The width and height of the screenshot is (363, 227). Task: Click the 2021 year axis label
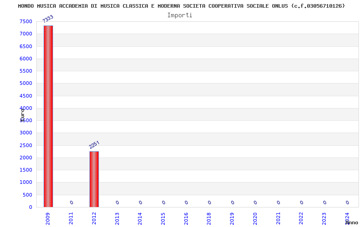click(x=278, y=219)
